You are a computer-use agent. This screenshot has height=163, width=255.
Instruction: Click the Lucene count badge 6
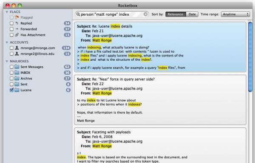click(68, 90)
